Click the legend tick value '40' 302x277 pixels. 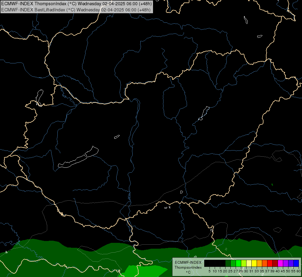point(278,271)
